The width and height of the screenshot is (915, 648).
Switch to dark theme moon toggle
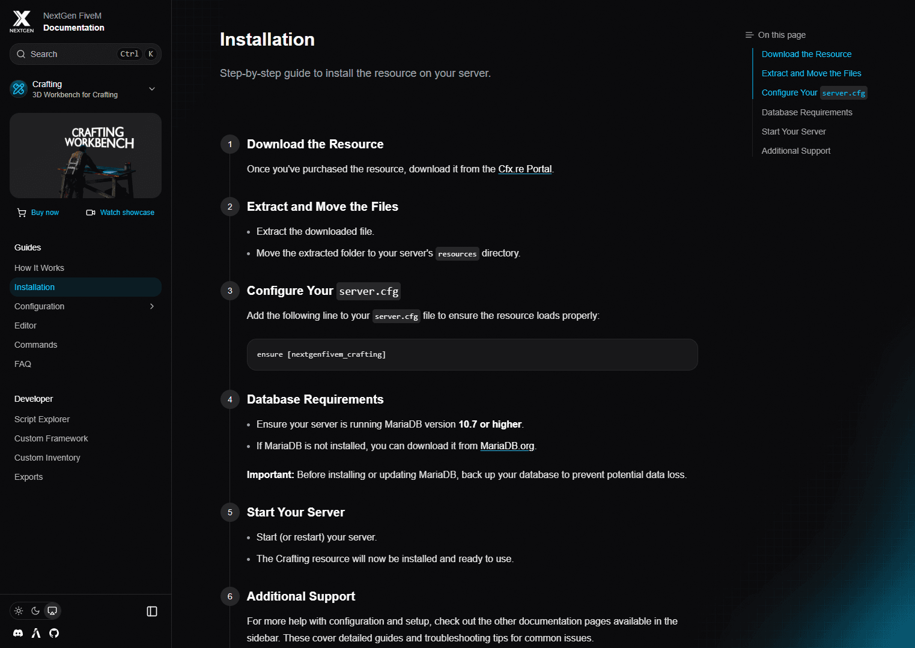tap(35, 611)
